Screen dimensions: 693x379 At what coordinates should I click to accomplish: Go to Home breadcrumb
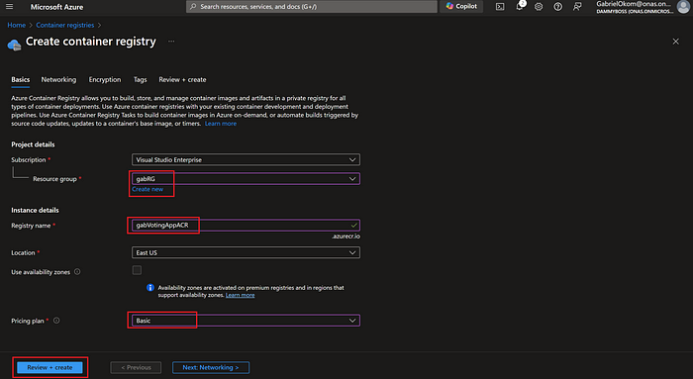click(x=17, y=25)
